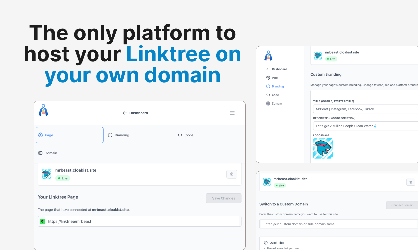Select the Branding item in the sidebar
Viewport: 418px width, 250px height.
coord(278,86)
